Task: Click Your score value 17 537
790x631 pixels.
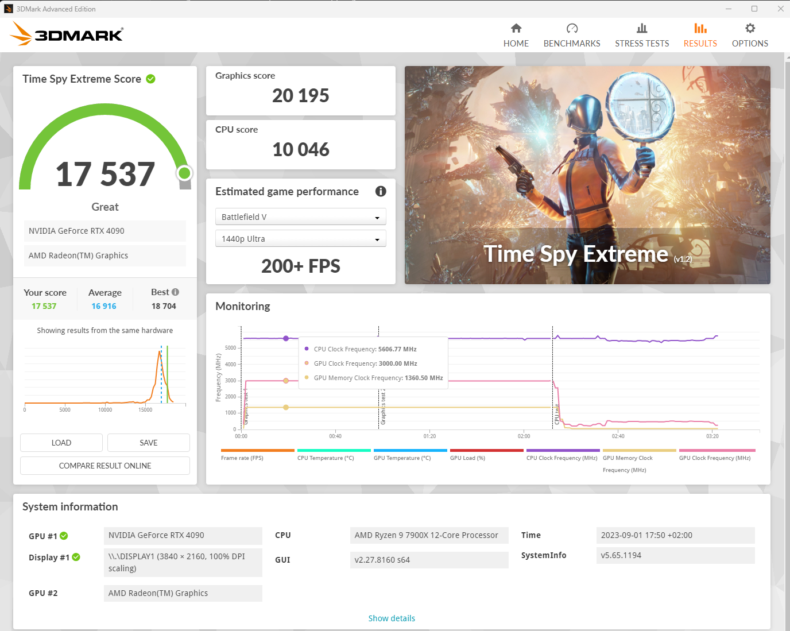Action: pyautogui.click(x=44, y=306)
